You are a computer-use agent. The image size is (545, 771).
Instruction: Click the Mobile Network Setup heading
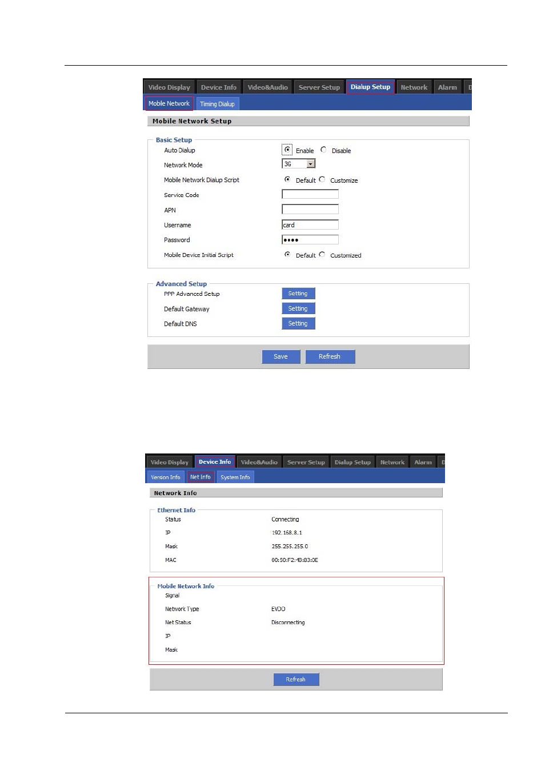pos(192,121)
